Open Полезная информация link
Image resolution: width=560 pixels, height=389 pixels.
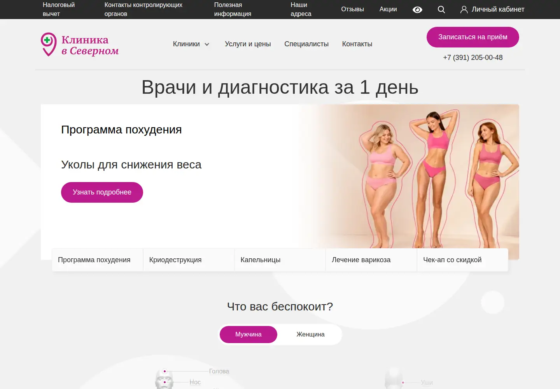(233, 9)
